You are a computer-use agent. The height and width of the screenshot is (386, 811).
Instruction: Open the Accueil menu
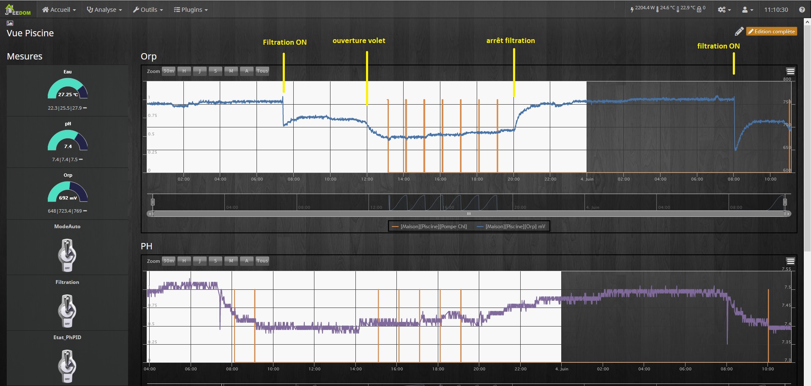(59, 9)
